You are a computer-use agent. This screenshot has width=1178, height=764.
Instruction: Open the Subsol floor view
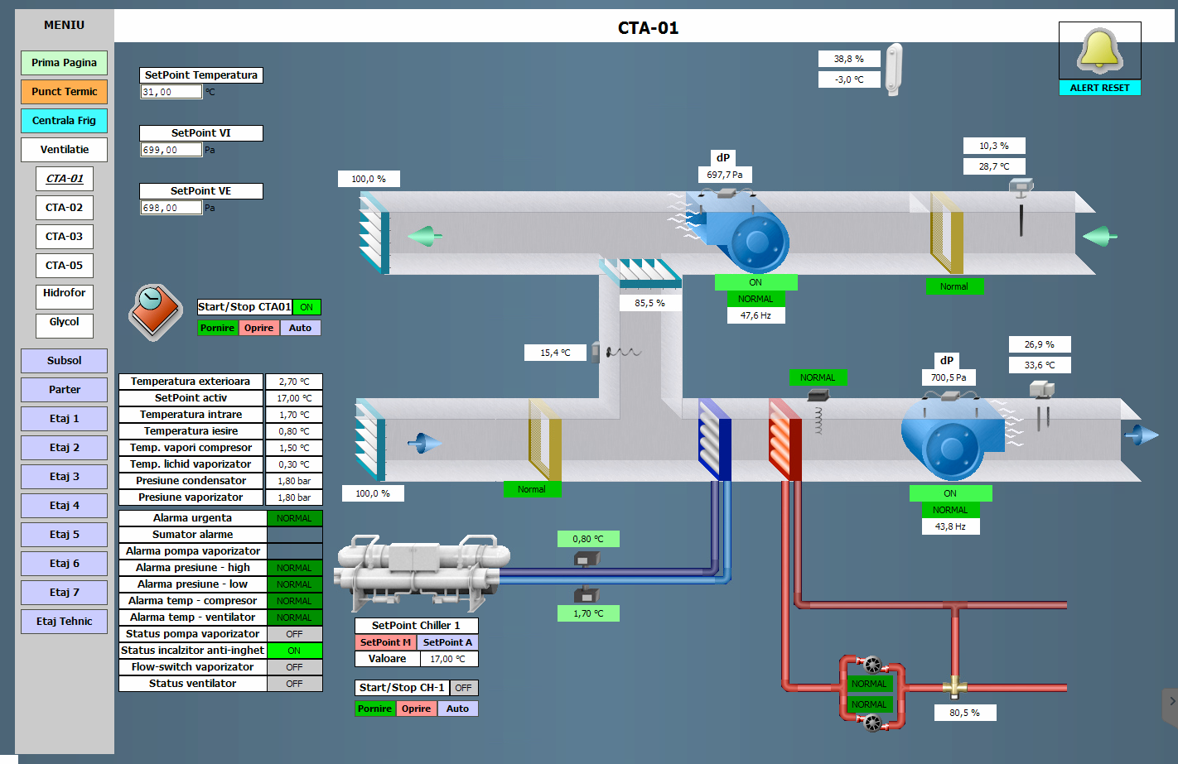coord(65,361)
